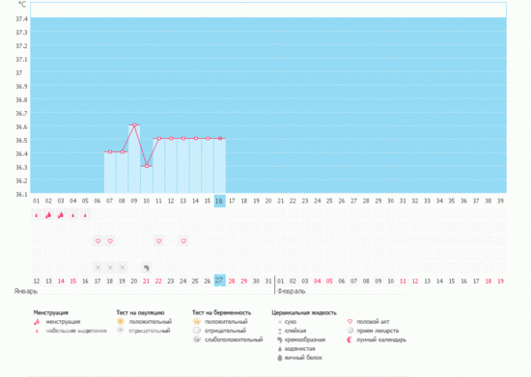This screenshot has width=531, height=377.
Task: Click the light discharge icon on cycle day 05
Action: click(x=85, y=215)
